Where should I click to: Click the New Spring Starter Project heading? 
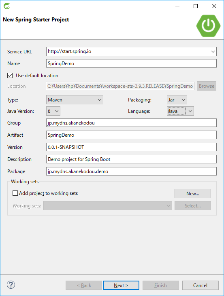pos(36,20)
